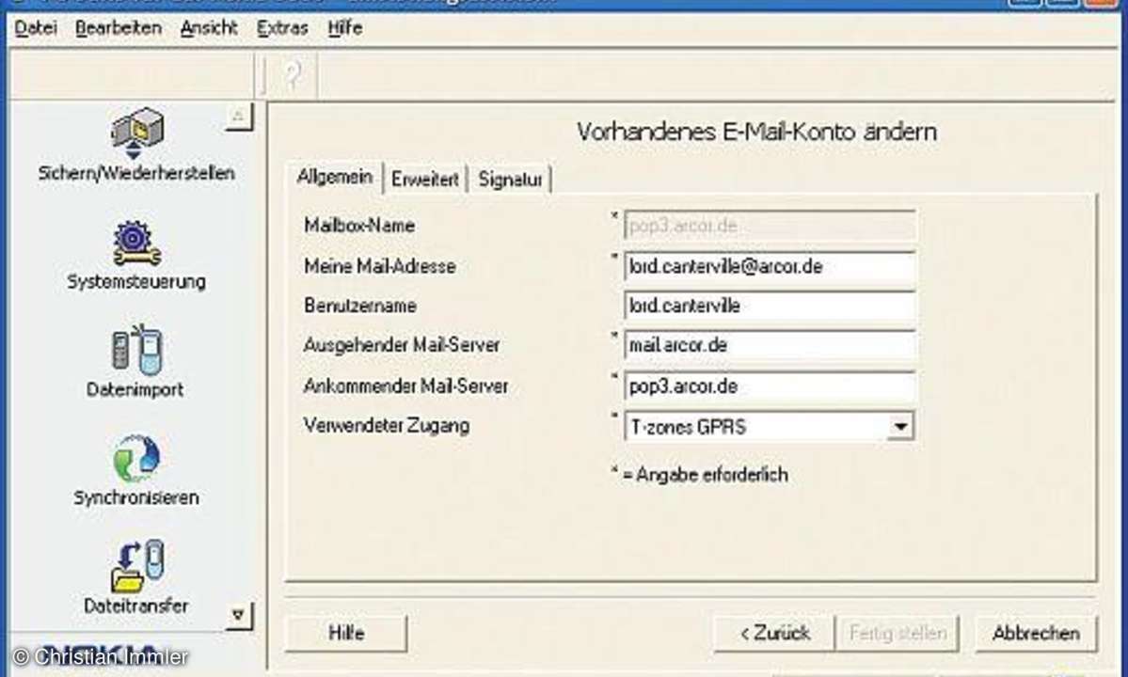Switch to the Signatur tab

pyautogui.click(x=510, y=179)
